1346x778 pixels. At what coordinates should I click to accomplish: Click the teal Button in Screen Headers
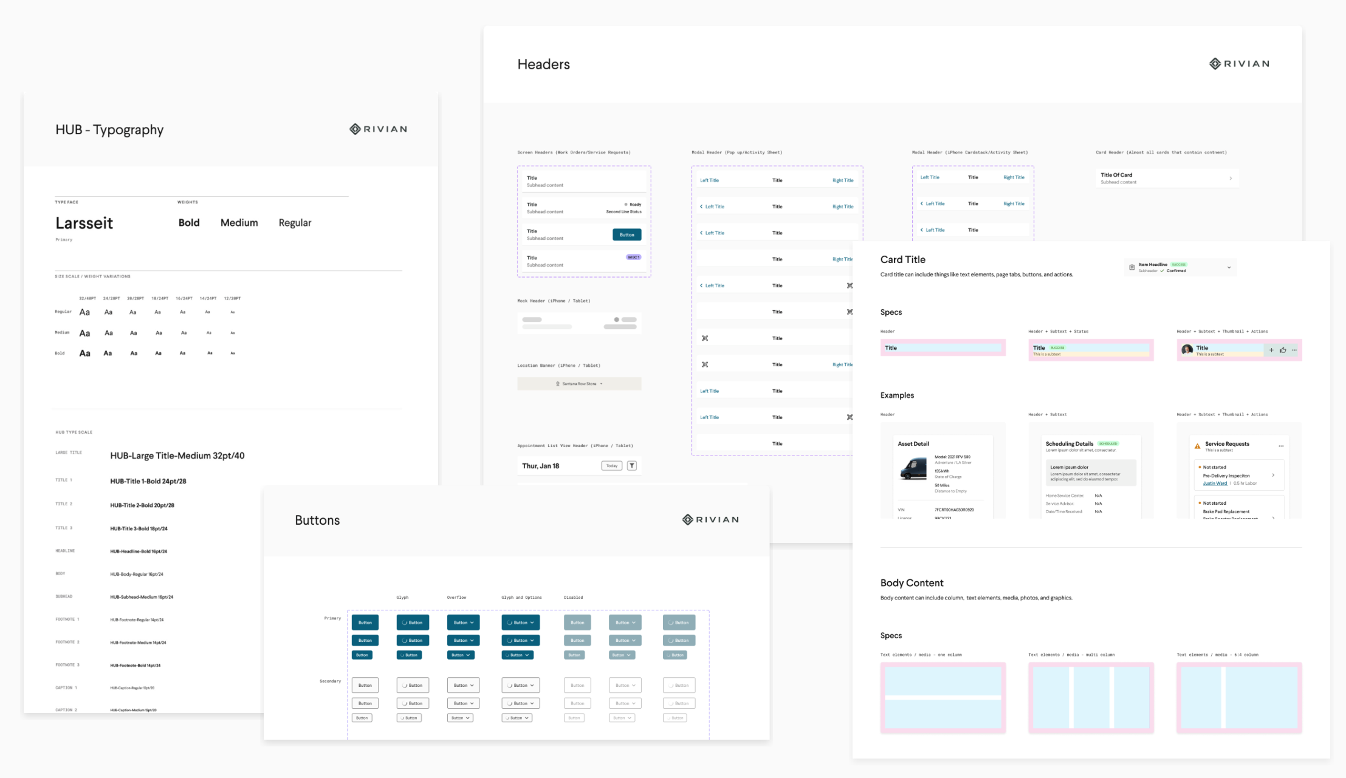[x=627, y=234]
